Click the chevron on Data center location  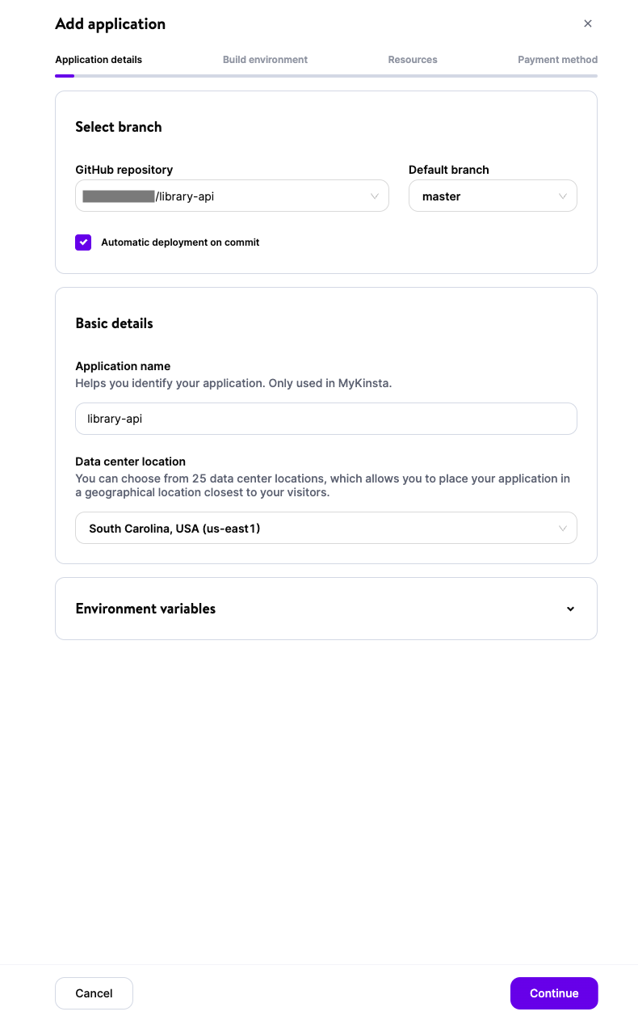pyautogui.click(x=563, y=528)
